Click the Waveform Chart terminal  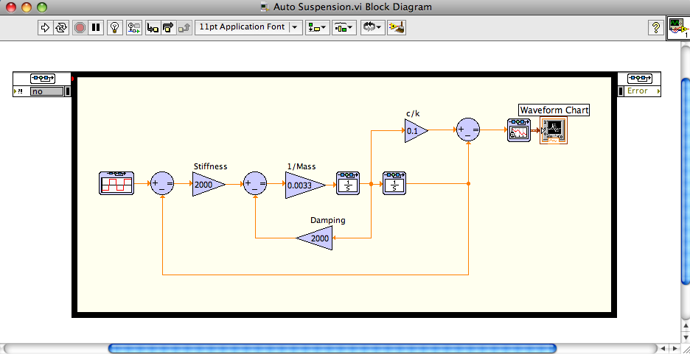554,131
